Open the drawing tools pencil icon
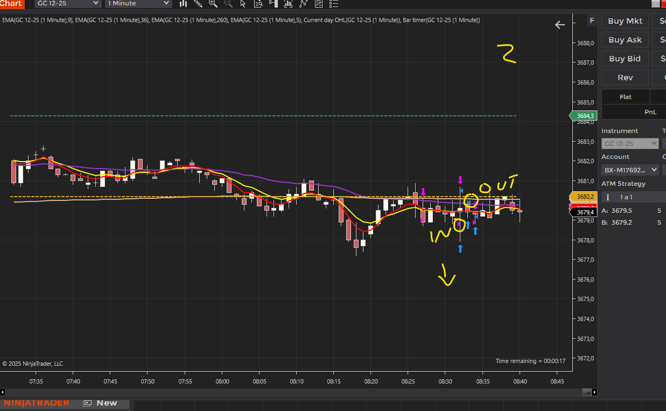 [x=198, y=3]
